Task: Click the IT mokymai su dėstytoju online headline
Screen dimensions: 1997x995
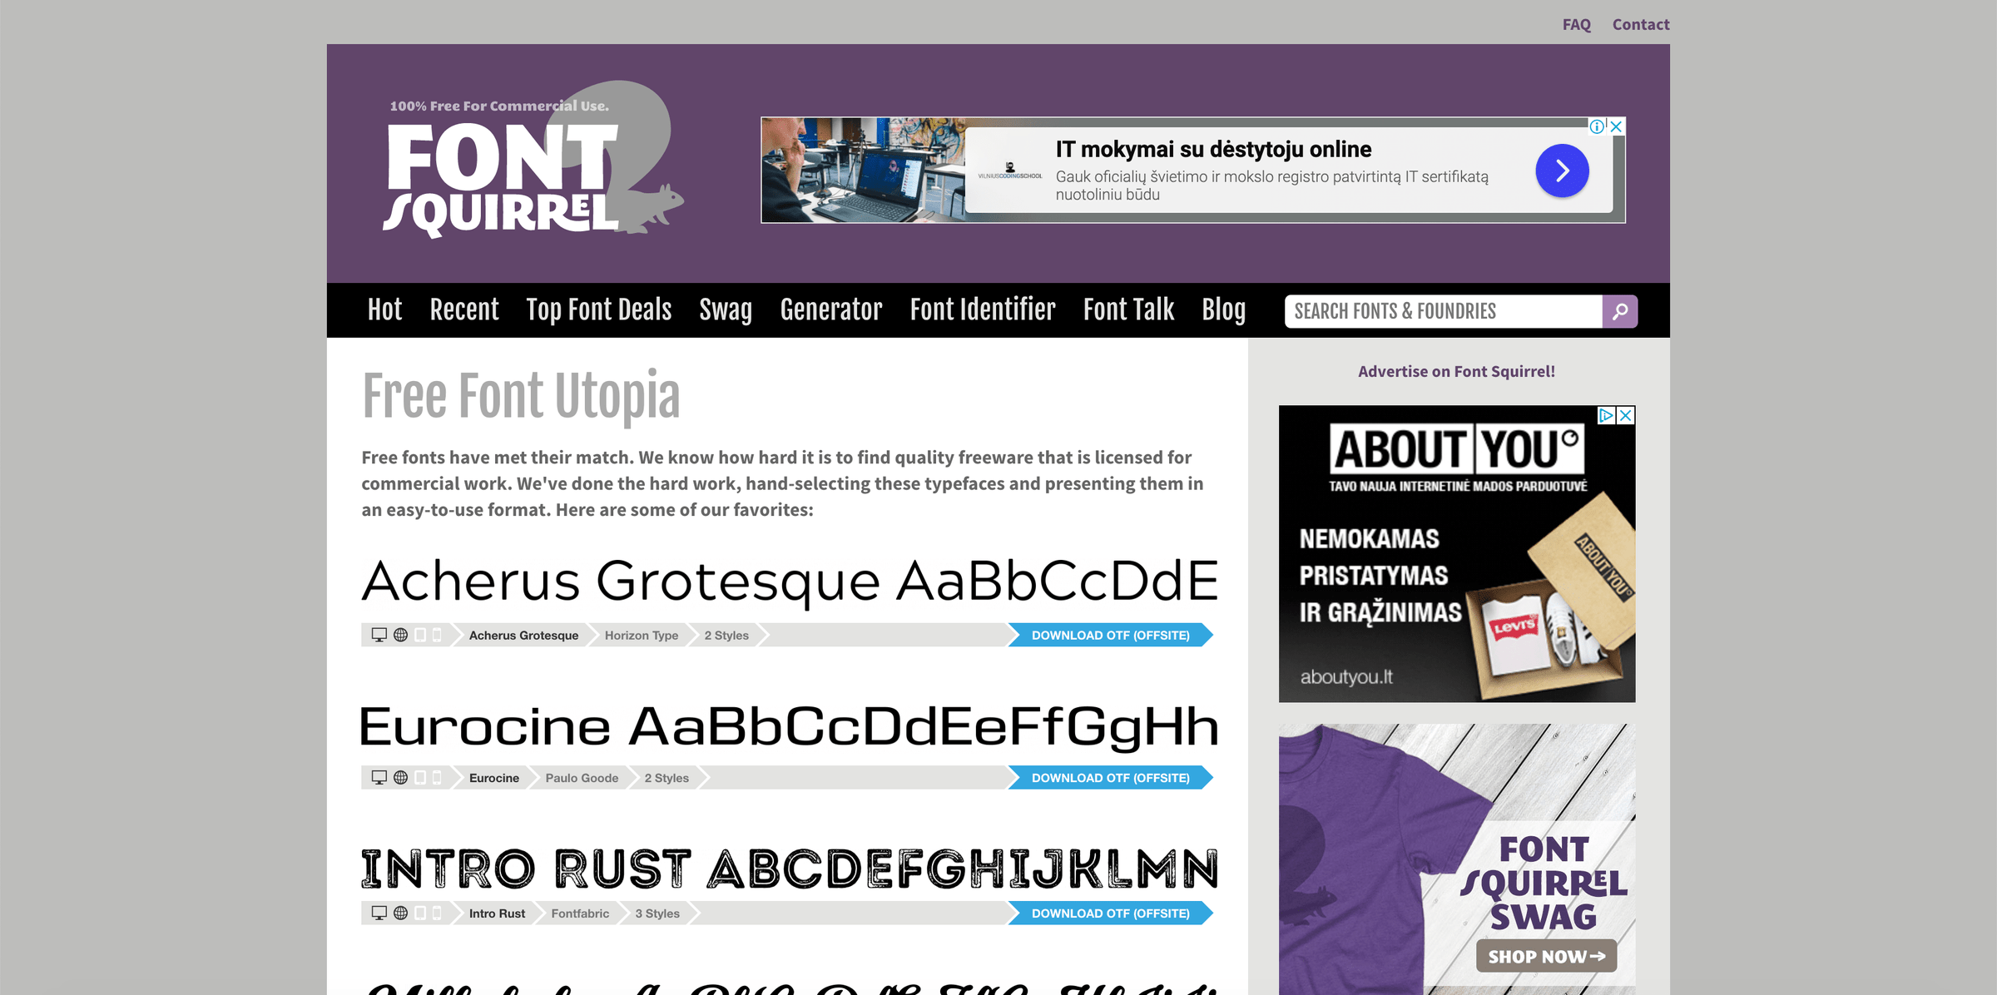Action: [1213, 149]
